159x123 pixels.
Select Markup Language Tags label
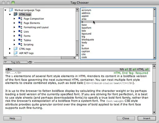28,10
